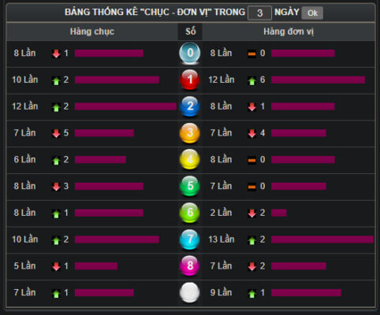Click the Hàng chục column header
This screenshot has height=315, width=380.
pos(92,31)
